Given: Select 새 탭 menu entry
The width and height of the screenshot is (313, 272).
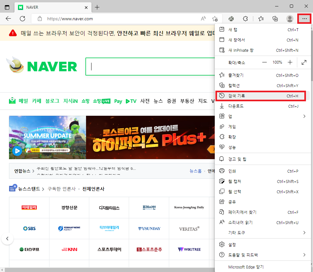Looking at the screenshot, I should [x=263, y=30].
